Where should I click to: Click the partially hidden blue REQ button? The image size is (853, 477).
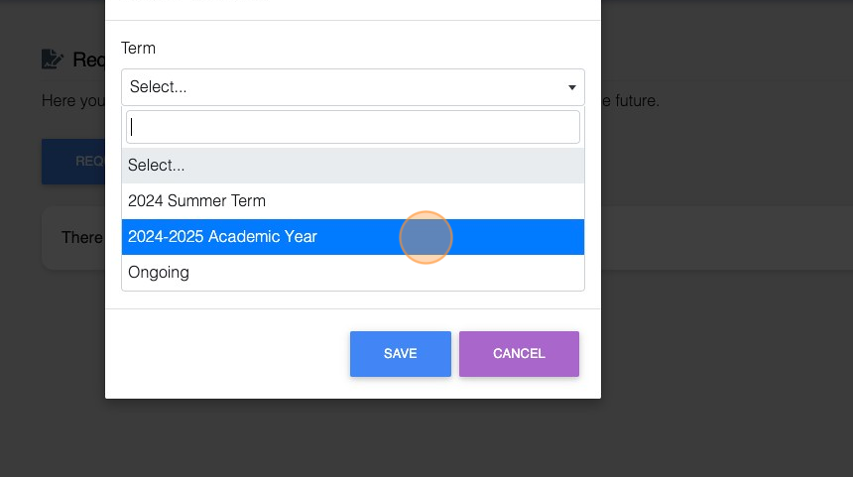pos(74,162)
